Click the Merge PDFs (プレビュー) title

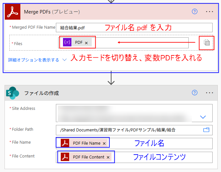click(52, 12)
